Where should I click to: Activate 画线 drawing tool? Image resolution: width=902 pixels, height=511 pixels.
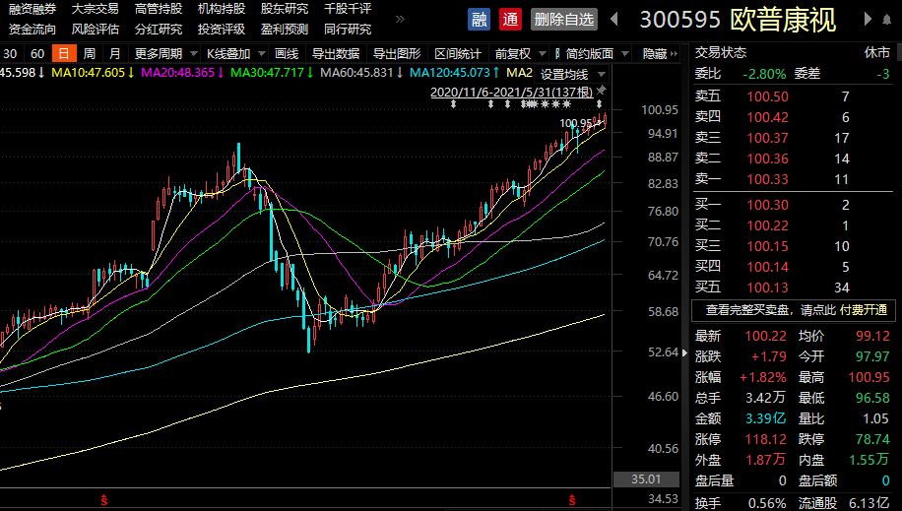pos(287,54)
